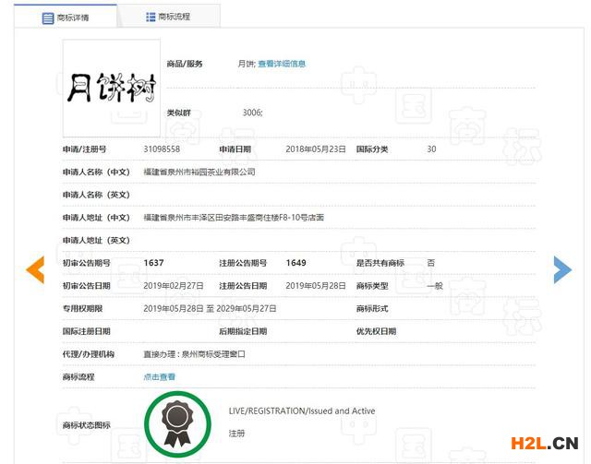The image size is (591, 464).
Task: Click the agency text 直接办理：泉州商标受理窗口
Action: tap(194, 354)
